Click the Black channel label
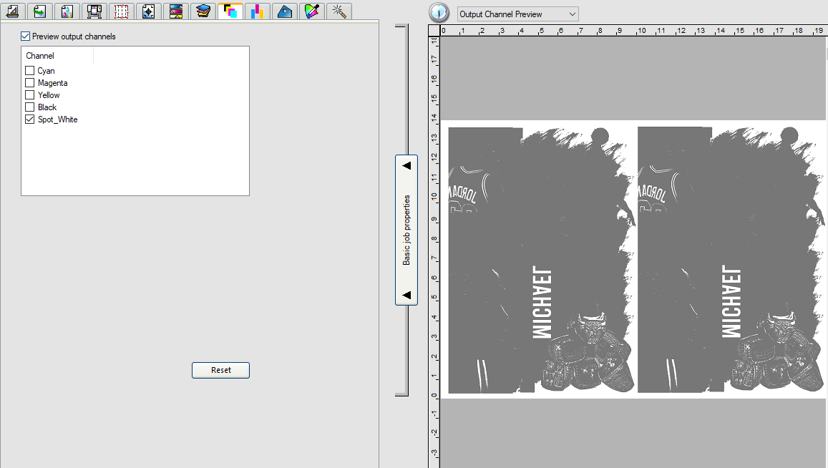Viewport: 828px width, 468px height. click(x=47, y=107)
